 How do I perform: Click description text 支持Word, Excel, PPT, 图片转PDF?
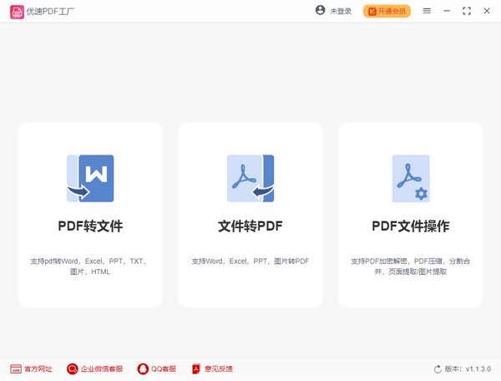[250, 262]
